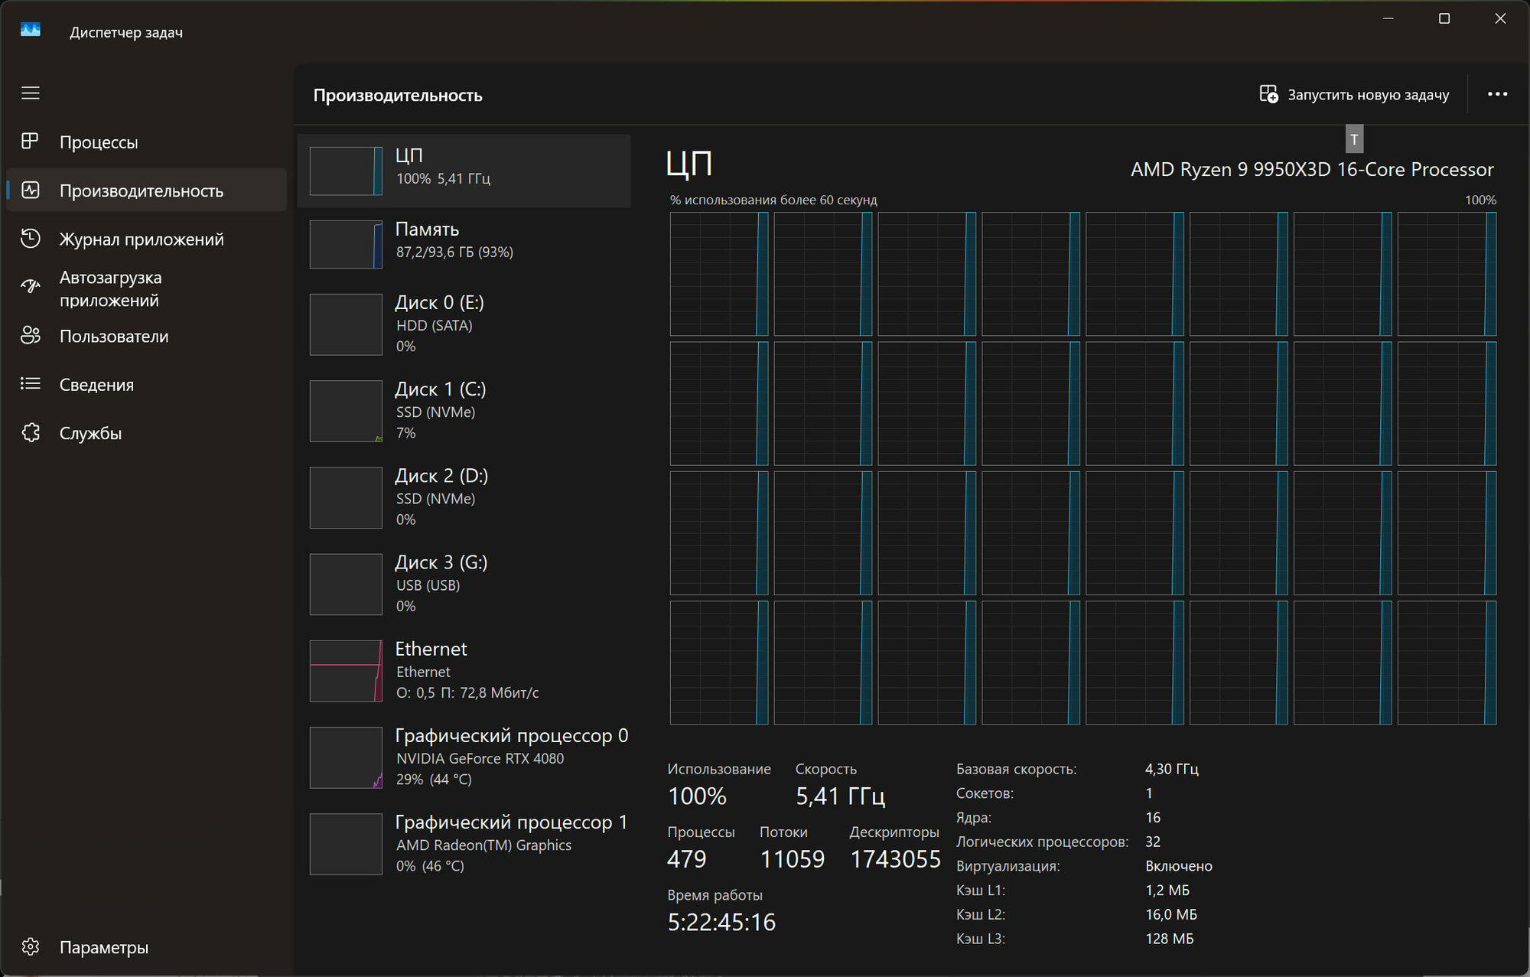Click the Кэш L1 1,2 МБ value

pyautogui.click(x=1167, y=891)
